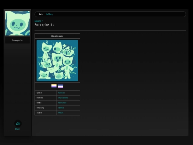Open the Main tab
Screen dimensions: 193x145
tap(41, 14)
